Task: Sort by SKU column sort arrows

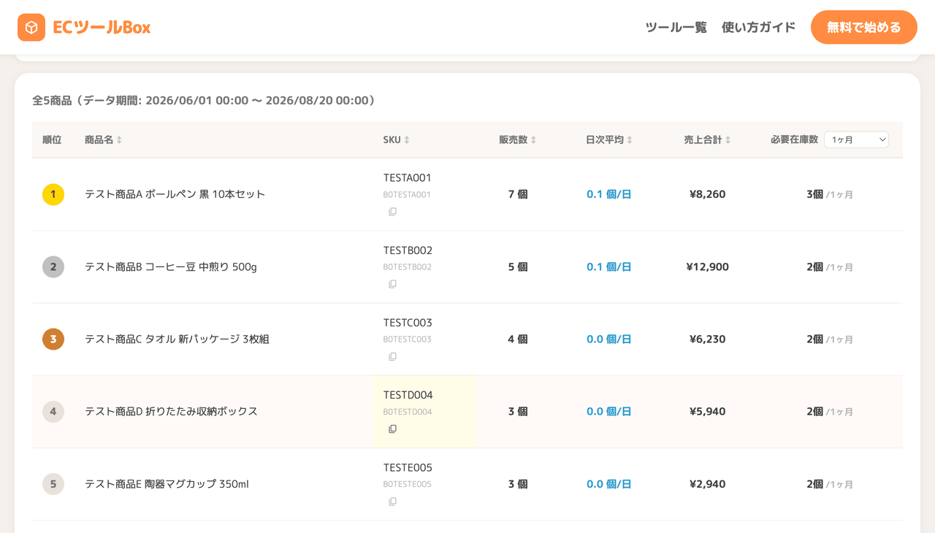Action: [x=407, y=139]
